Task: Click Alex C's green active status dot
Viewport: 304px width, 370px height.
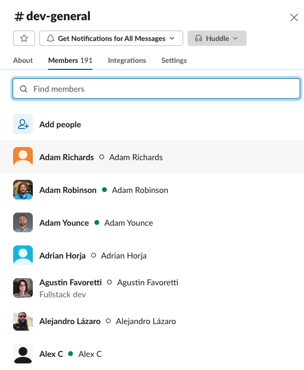Action: [x=71, y=354]
